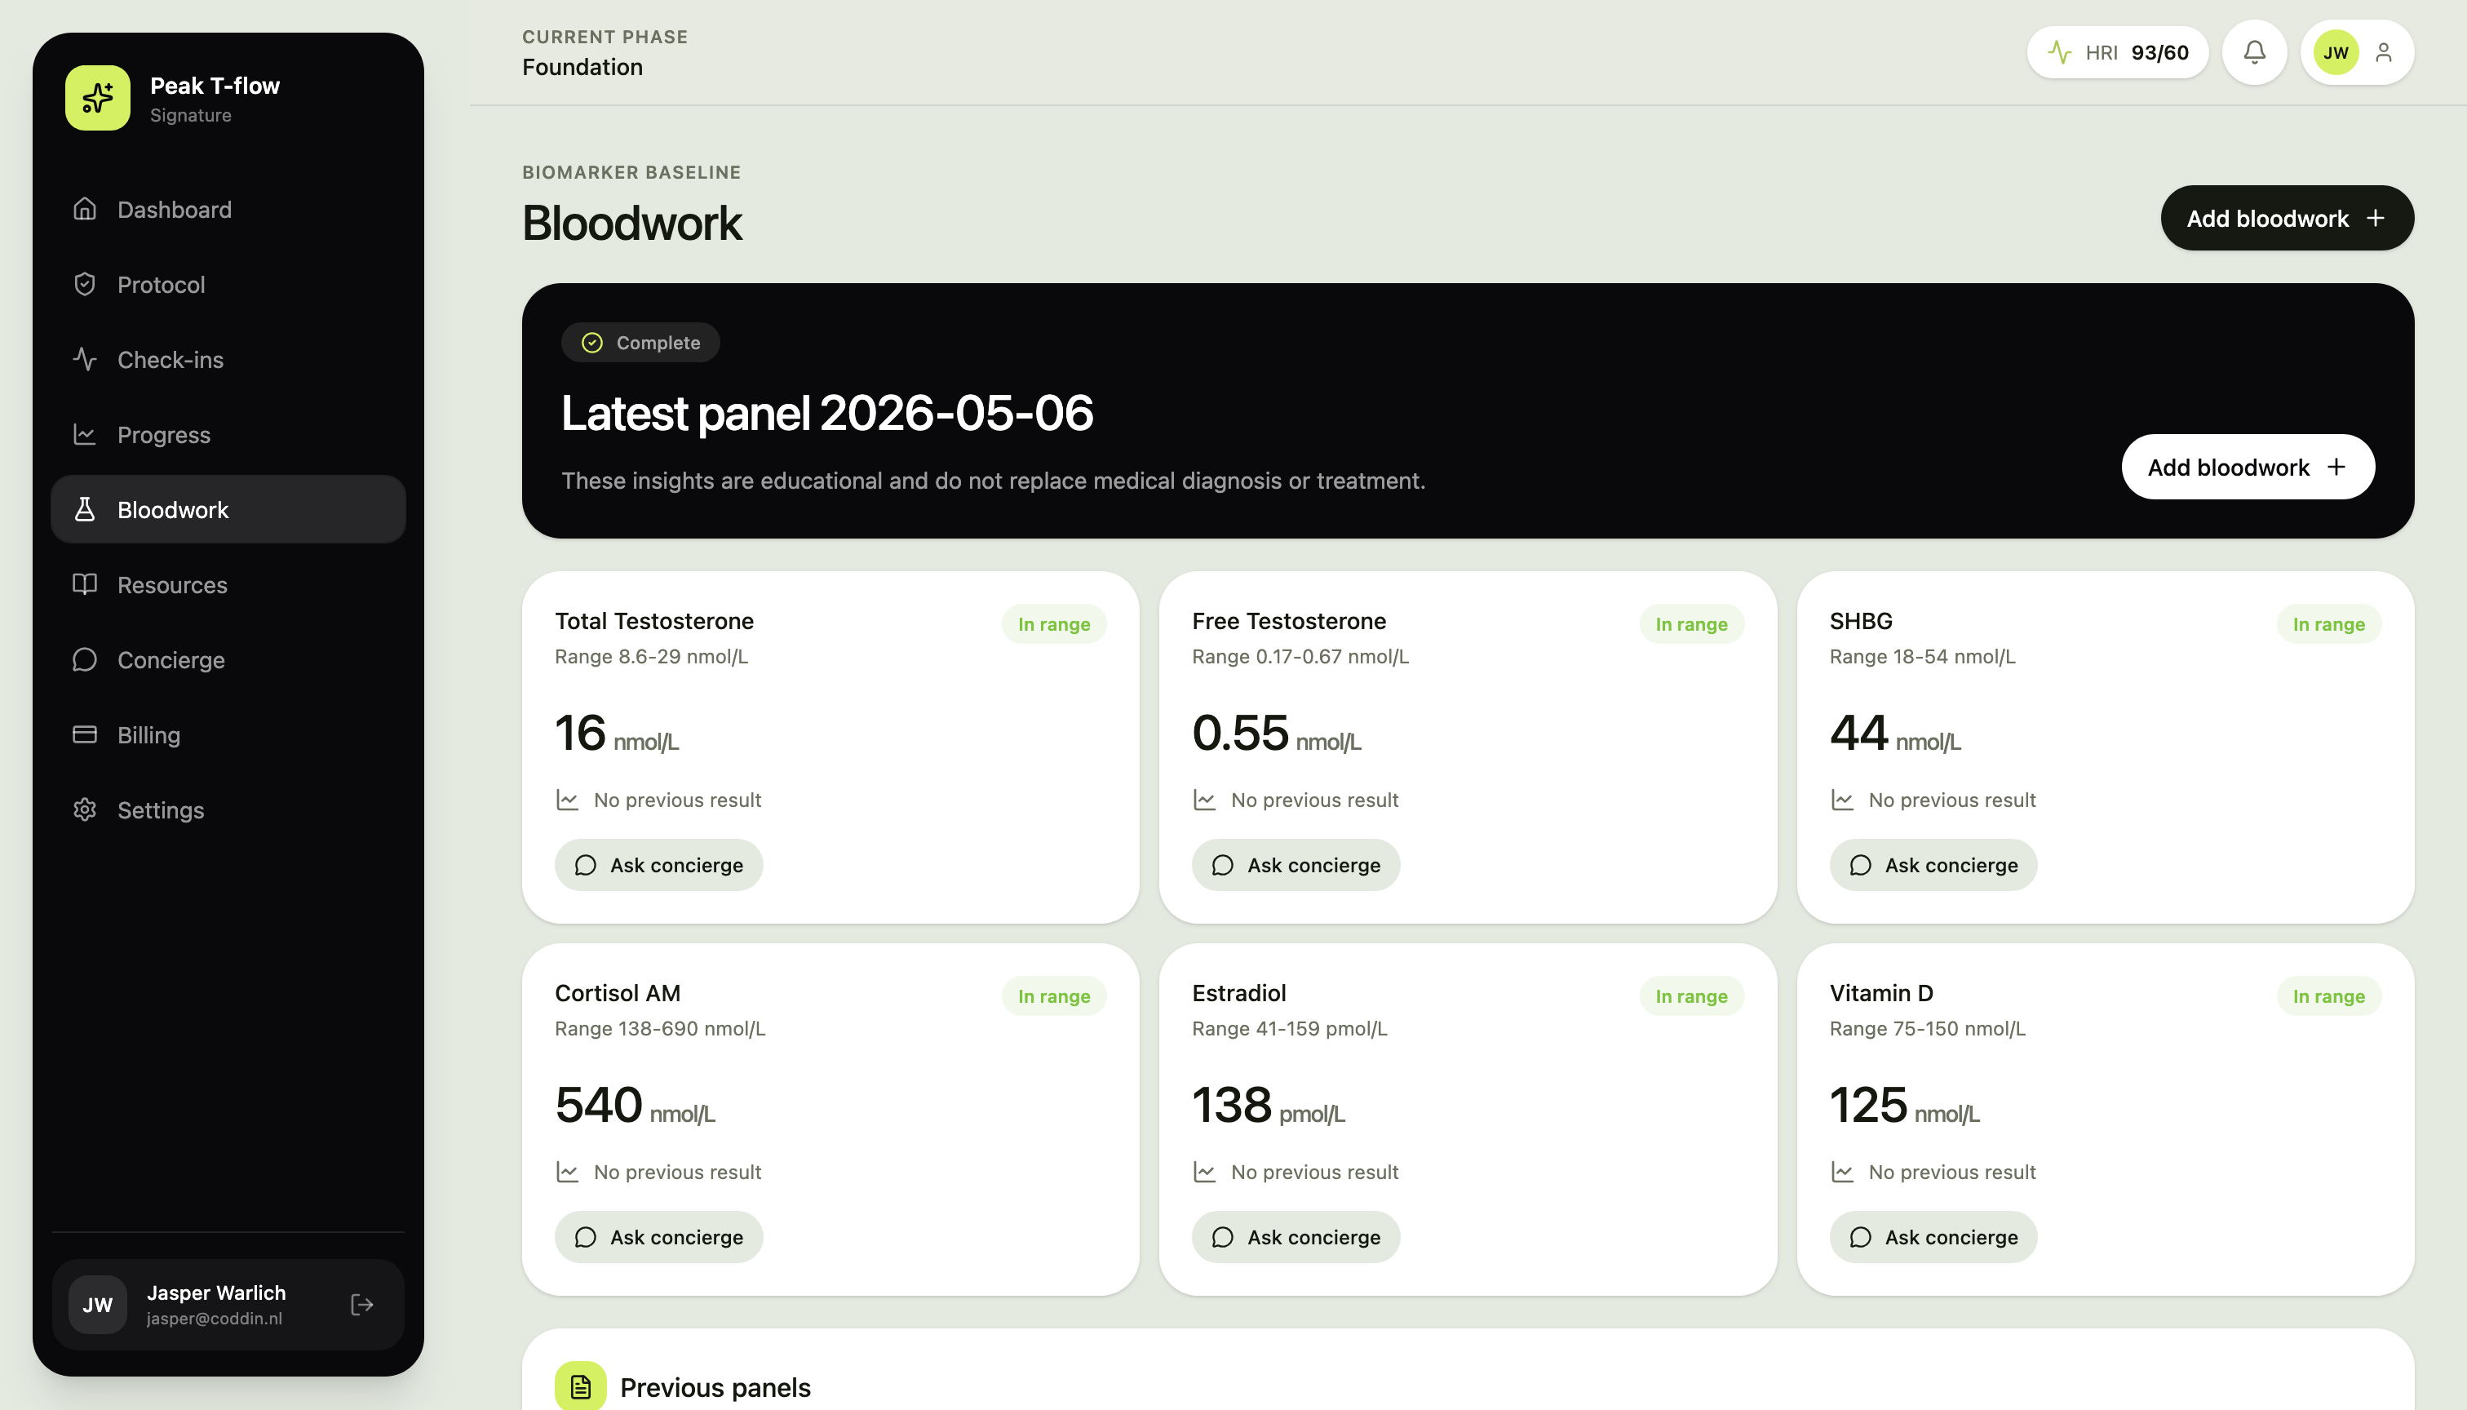Ask concierge about Free Testosterone
This screenshot has height=1410, width=2467.
1296,865
